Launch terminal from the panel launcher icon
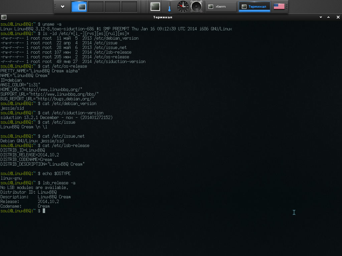Image resolution: width=342 pixels, height=256 pixels. click(155, 7)
